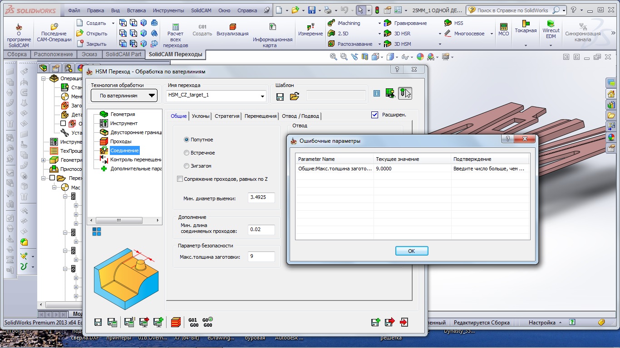The width and height of the screenshot is (620, 348).
Task: Select the 3D HSR operation
Action: tap(397, 34)
